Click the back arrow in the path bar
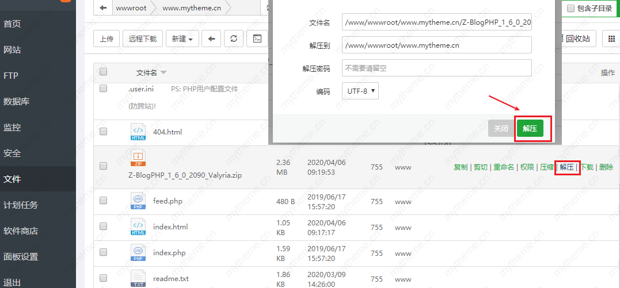The height and width of the screenshot is (288, 620). coord(103,8)
